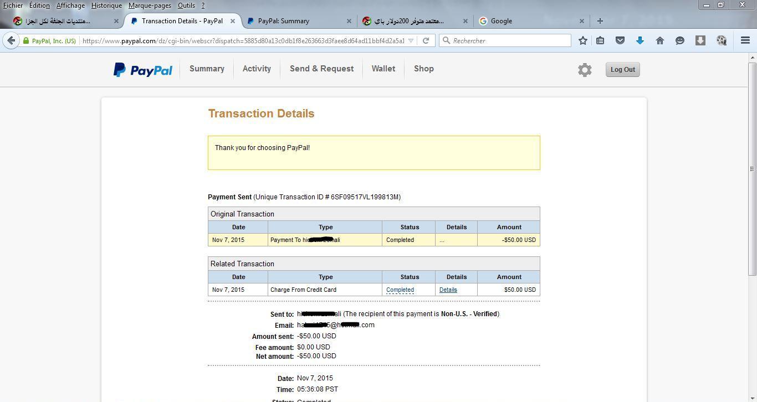This screenshot has height=402, width=757.
Task: Open the Details link for credit card charge
Action: (448, 290)
